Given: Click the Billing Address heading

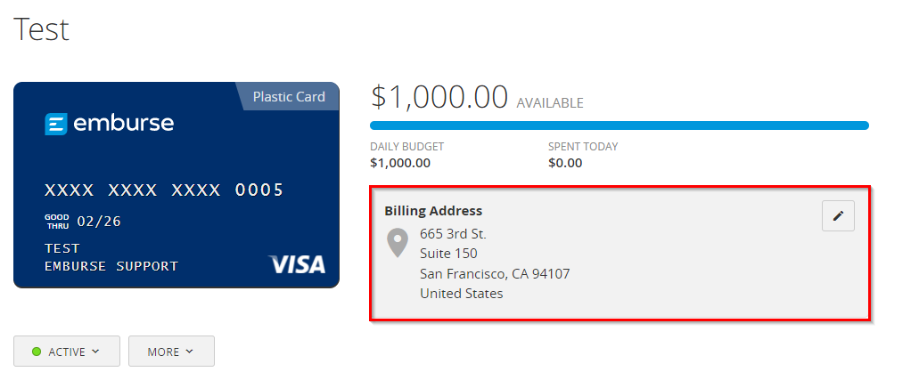Looking at the screenshot, I should point(433,211).
